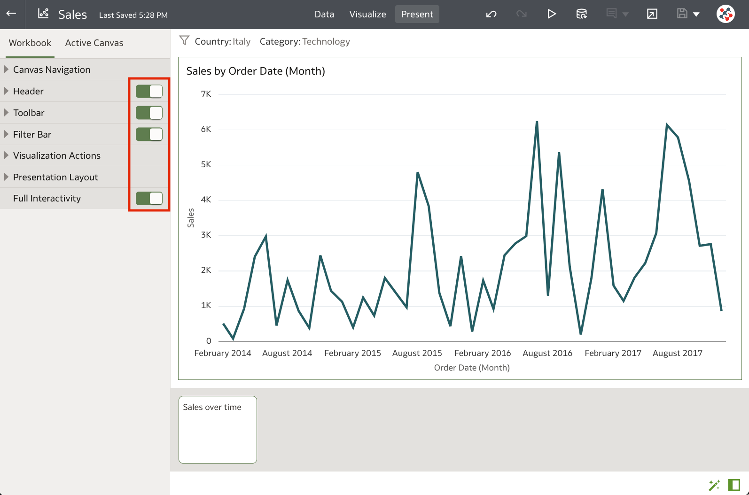Click the auto insights wand icon
Viewport: 749px width, 495px height.
pyautogui.click(x=714, y=485)
